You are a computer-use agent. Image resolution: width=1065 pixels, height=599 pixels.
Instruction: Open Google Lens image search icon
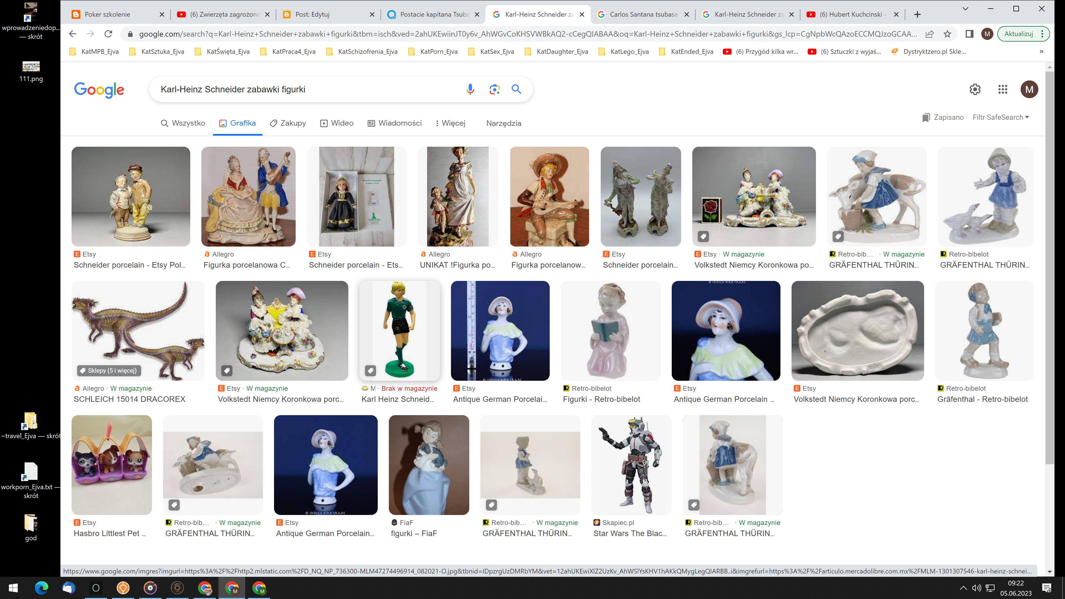[x=495, y=89]
